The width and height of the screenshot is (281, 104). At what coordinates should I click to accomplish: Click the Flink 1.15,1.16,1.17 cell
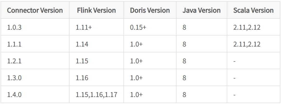click(96, 94)
